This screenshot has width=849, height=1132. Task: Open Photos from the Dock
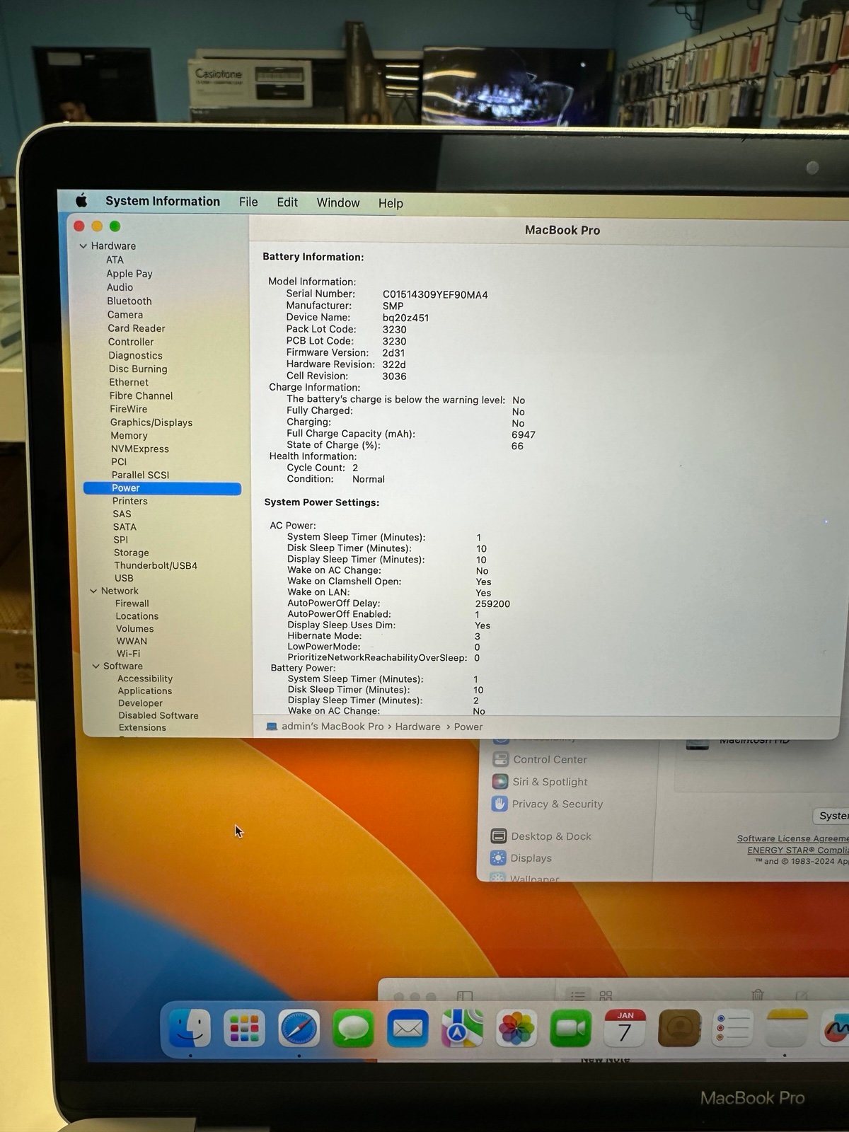coord(516,1028)
